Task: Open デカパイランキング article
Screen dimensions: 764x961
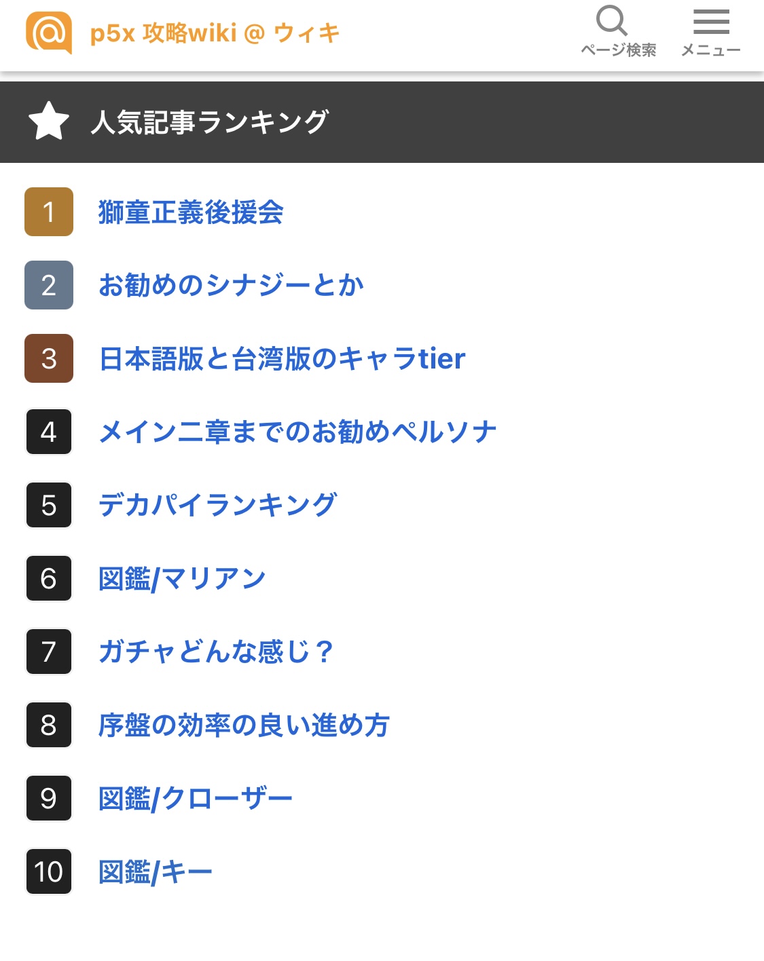Action: coord(217,505)
